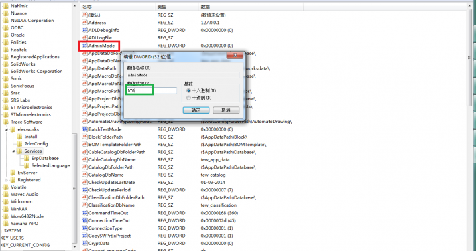Image resolution: width=476 pixels, height=251 pixels.
Task: Click the CopySWPrtInProject DWORD icon
Action: (85, 236)
